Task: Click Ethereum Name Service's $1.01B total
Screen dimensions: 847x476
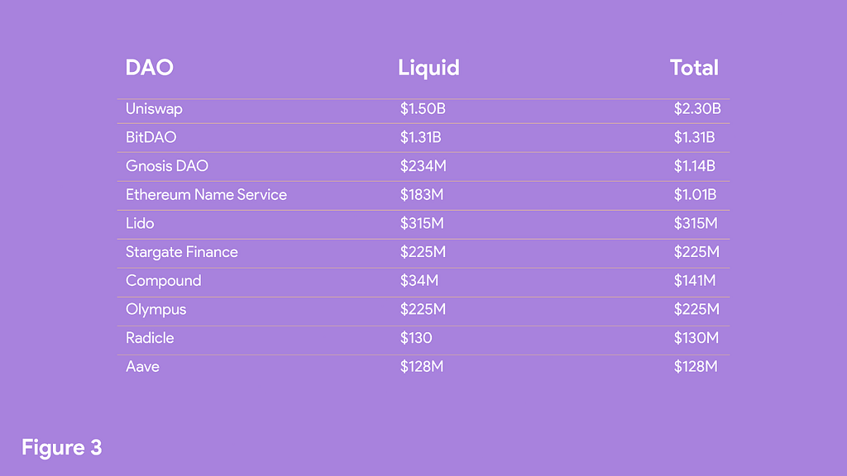Action: pyautogui.click(x=695, y=194)
